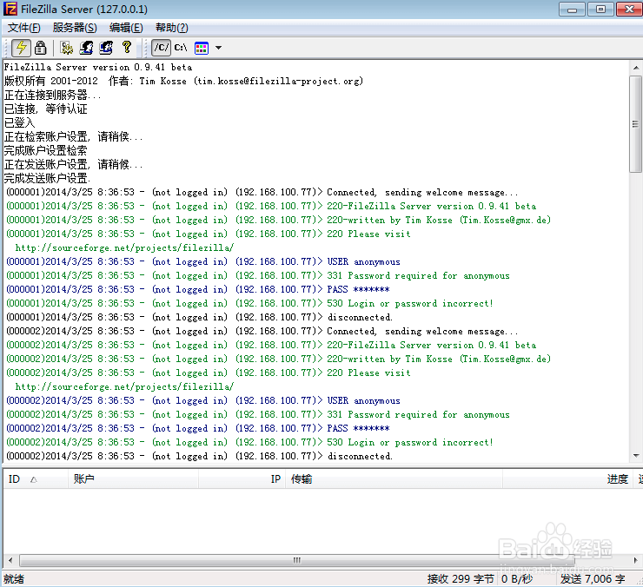Click the FileZilla logo in title bar
643x587 pixels.
click(x=10, y=9)
